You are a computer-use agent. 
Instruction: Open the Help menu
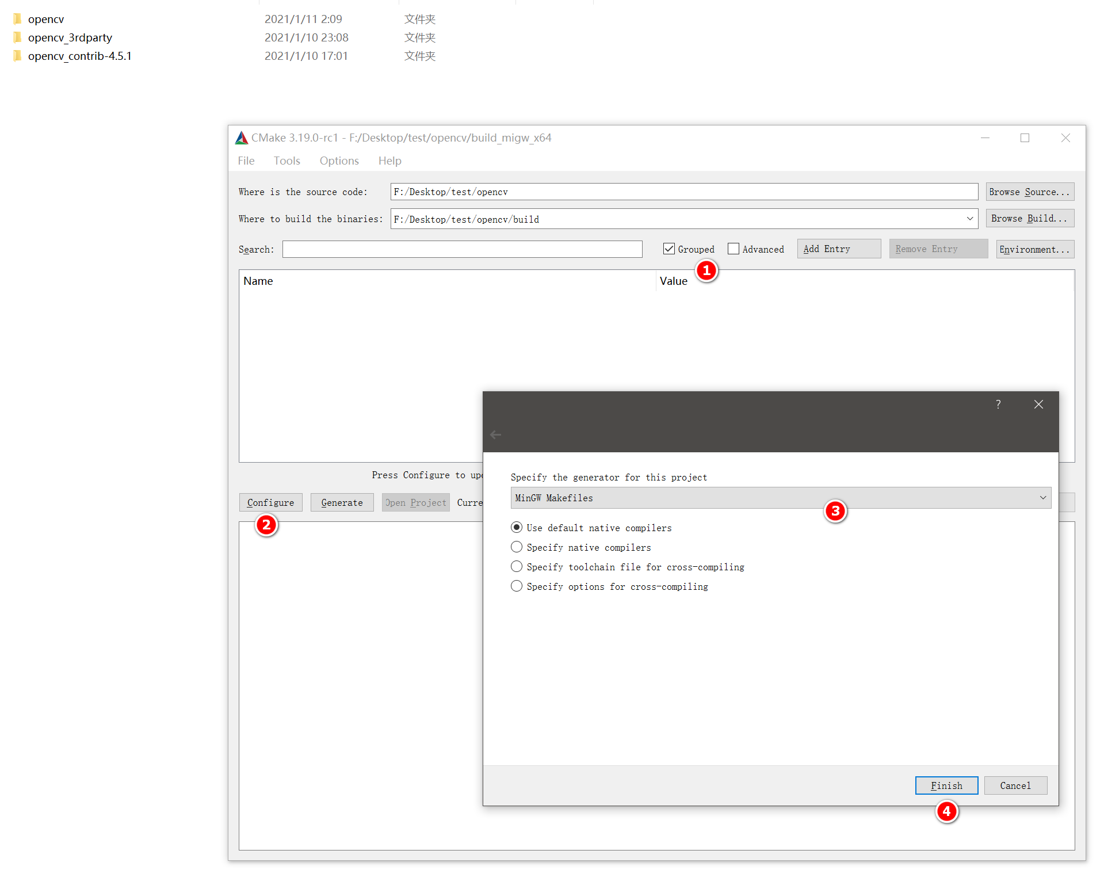point(389,161)
